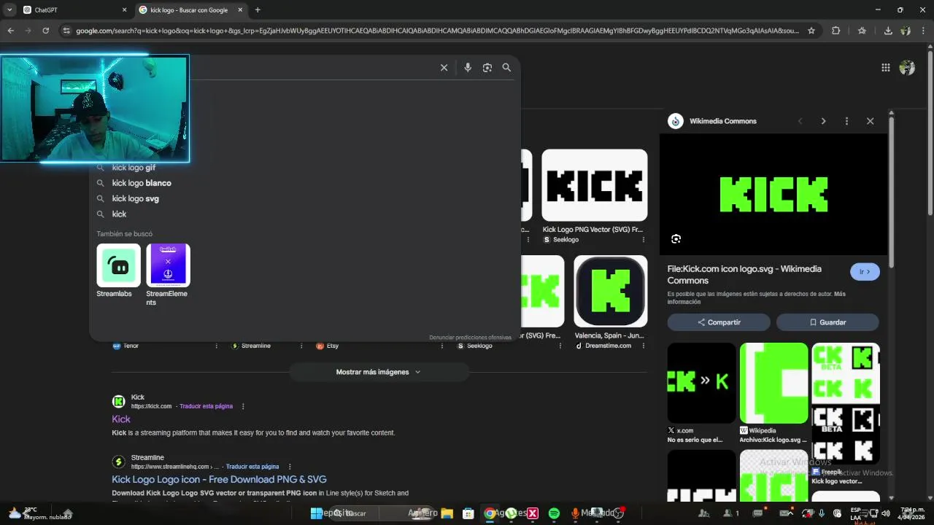The image size is (934, 525).
Task: Click 'Traducir esta página' for kick.com result
Action: pyautogui.click(x=207, y=406)
